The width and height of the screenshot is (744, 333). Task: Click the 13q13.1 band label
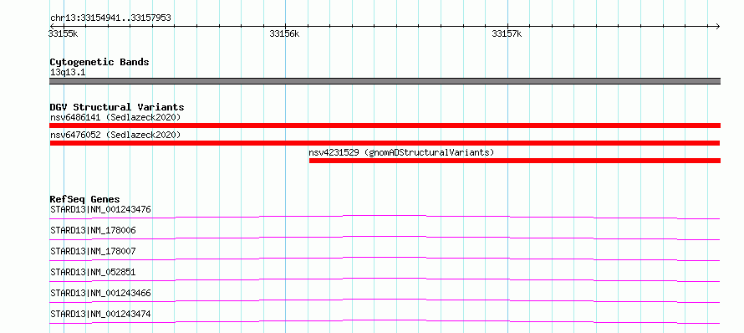[x=68, y=73]
